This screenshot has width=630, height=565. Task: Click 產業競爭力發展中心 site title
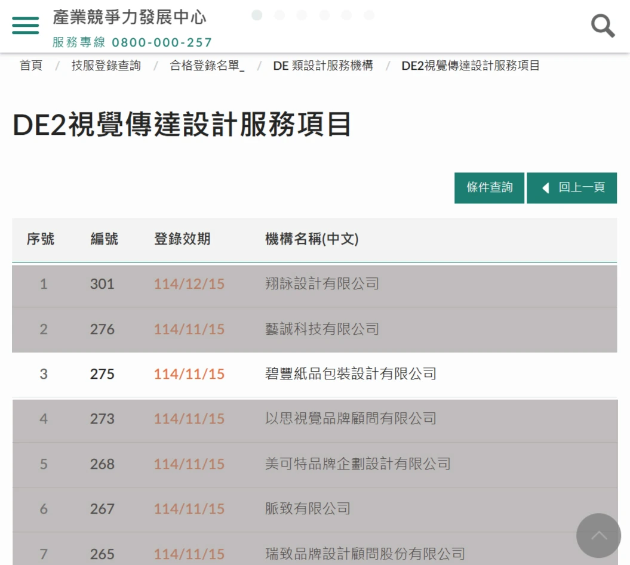[129, 17]
